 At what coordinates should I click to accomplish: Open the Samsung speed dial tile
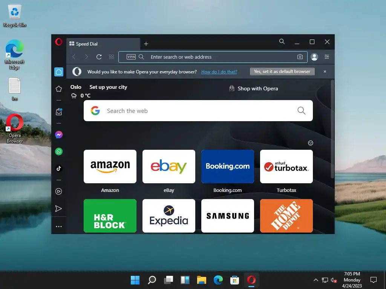(228, 216)
